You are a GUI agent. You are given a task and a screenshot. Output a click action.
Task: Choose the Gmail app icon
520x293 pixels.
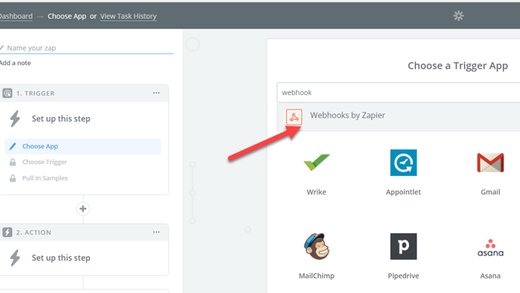coord(491,163)
